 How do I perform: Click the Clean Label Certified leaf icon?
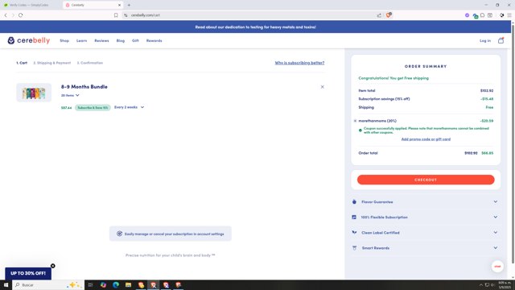coord(354,233)
